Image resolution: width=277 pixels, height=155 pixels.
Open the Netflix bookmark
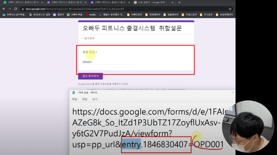pyautogui.click(x=91, y=14)
